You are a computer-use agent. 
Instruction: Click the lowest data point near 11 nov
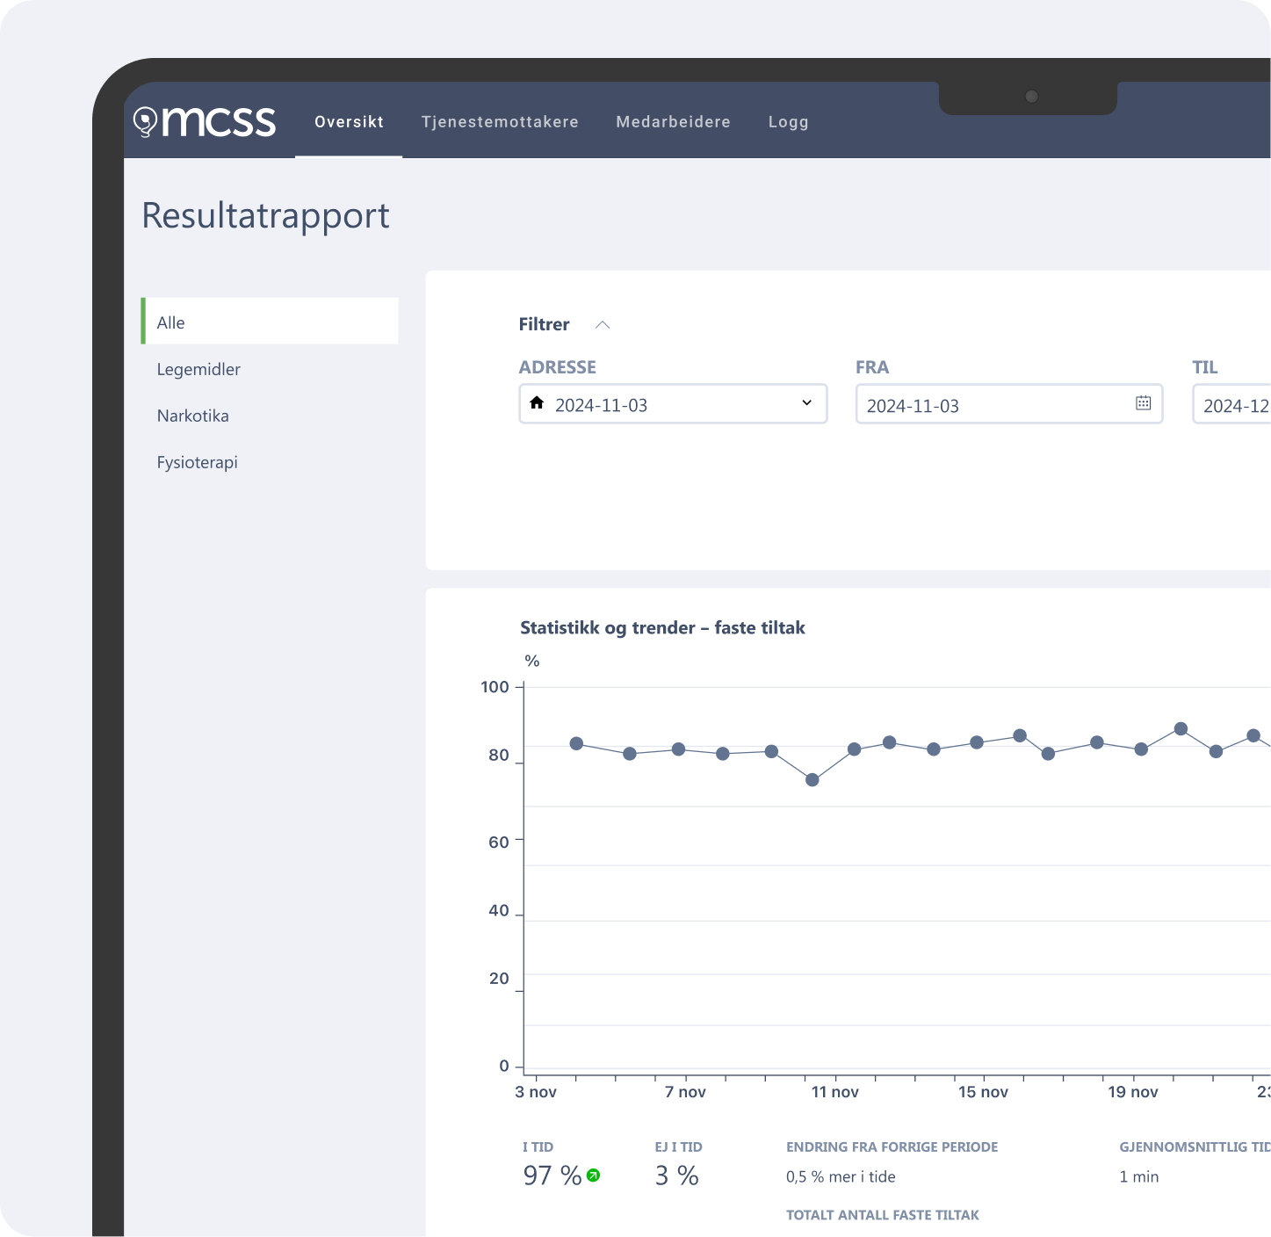click(x=812, y=780)
